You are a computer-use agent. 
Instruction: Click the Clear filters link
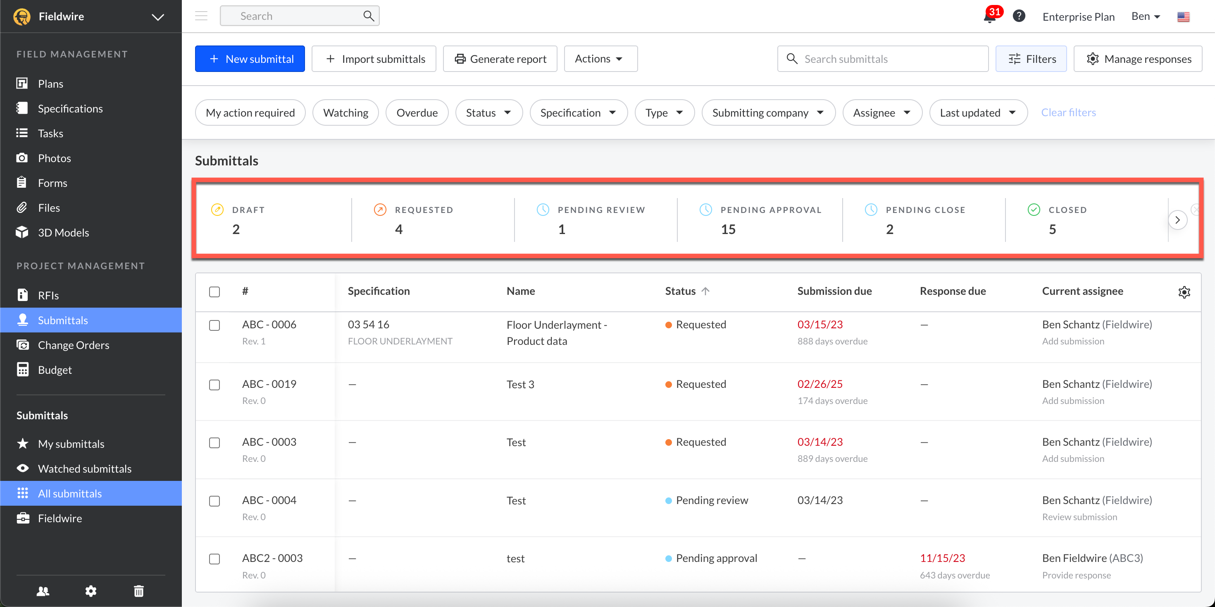pos(1068,112)
